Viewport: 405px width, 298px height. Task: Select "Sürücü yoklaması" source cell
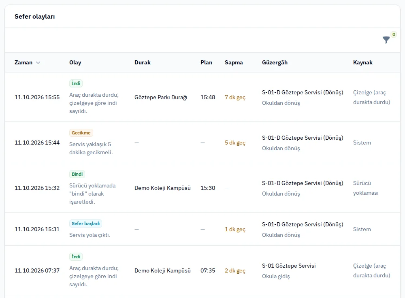point(366,188)
